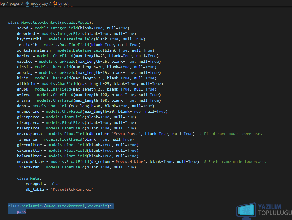
Task: Click the pages breadcrumb folder
Action: pos(15,3)
